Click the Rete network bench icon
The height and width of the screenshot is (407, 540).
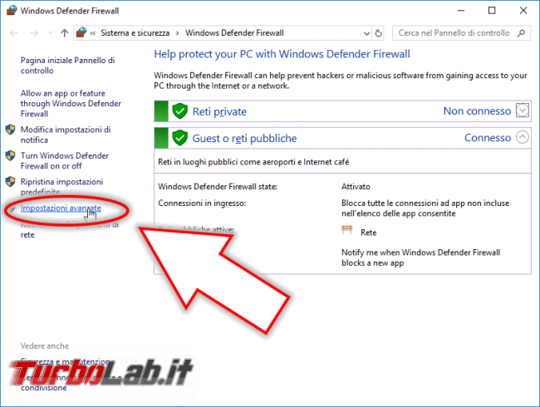pos(347,230)
